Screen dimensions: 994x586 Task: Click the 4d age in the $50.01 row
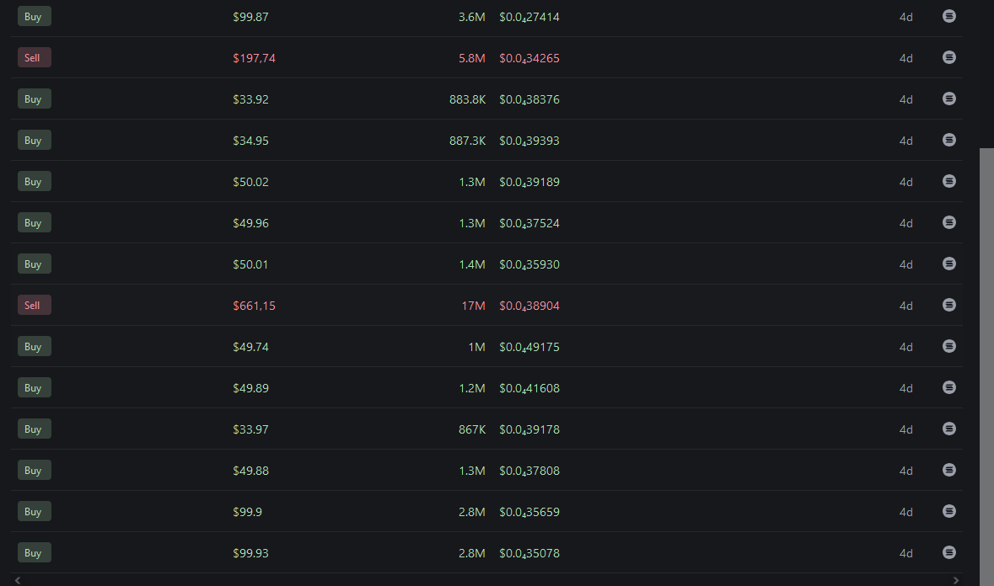[905, 264]
